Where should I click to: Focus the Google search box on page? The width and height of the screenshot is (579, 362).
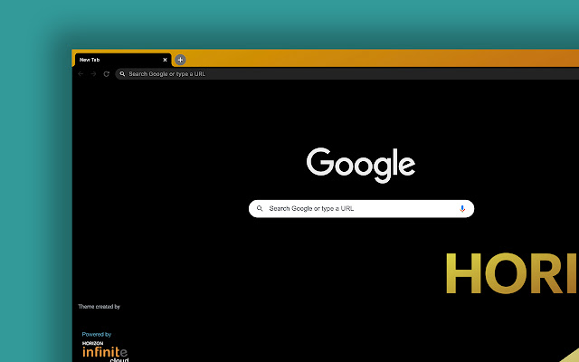point(362,209)
